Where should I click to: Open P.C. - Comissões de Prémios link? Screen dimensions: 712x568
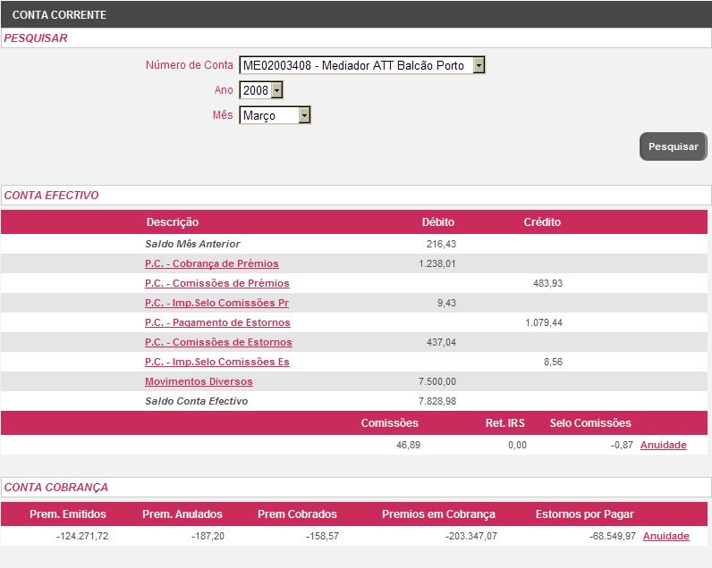[x=216, y=283]
